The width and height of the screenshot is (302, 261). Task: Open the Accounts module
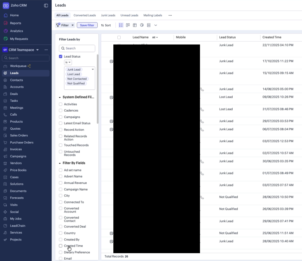[x=17, y=87]
